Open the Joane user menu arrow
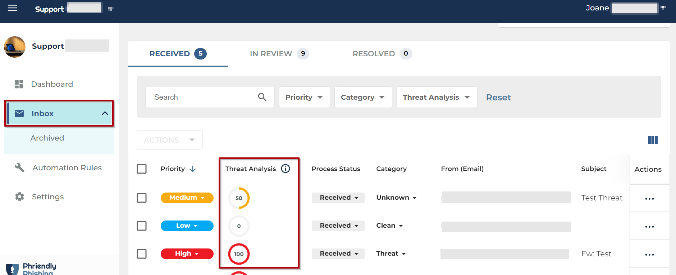676x275 pixels. [663, 8]
